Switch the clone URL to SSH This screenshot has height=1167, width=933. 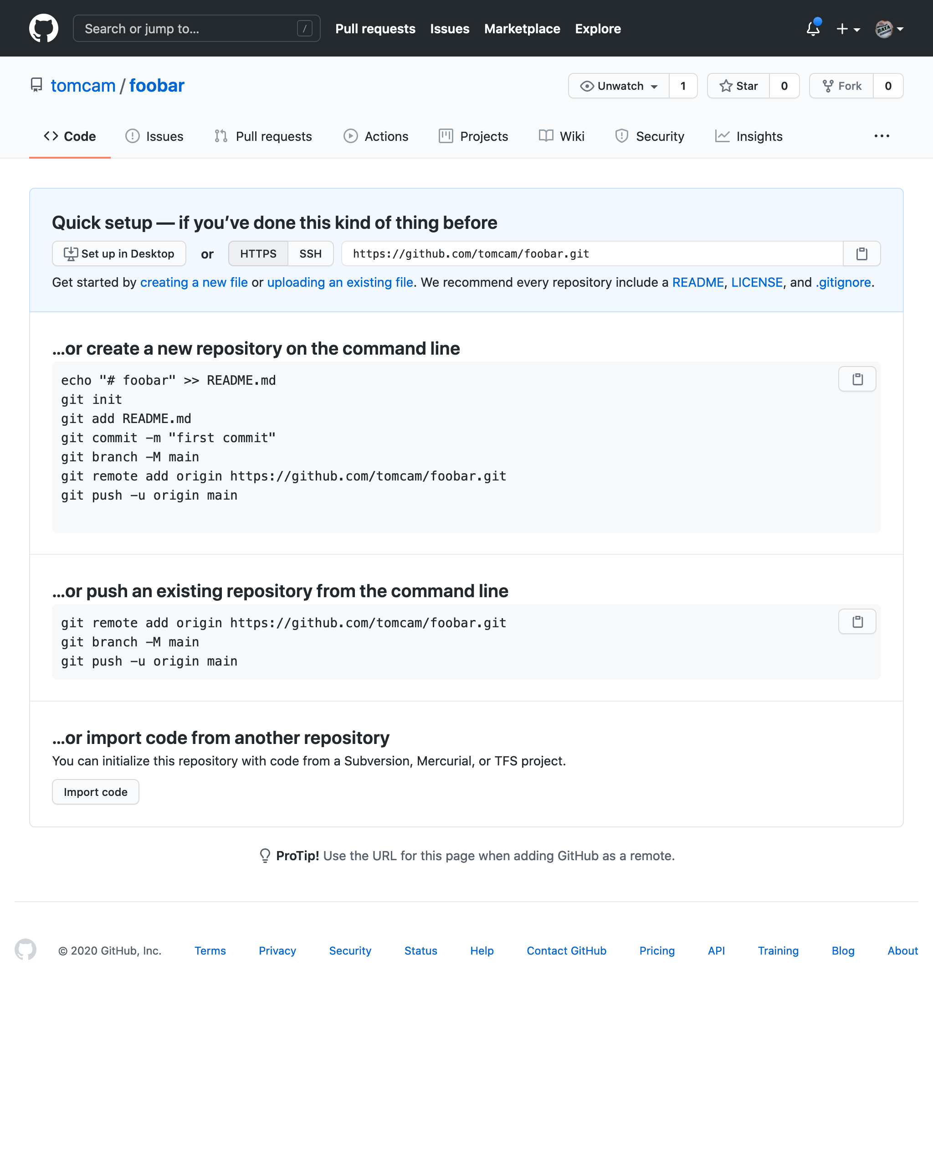[x=310, y=253]
